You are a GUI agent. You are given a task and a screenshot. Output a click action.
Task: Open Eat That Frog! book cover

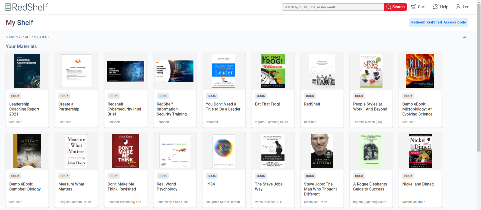[x=273, y=71]
